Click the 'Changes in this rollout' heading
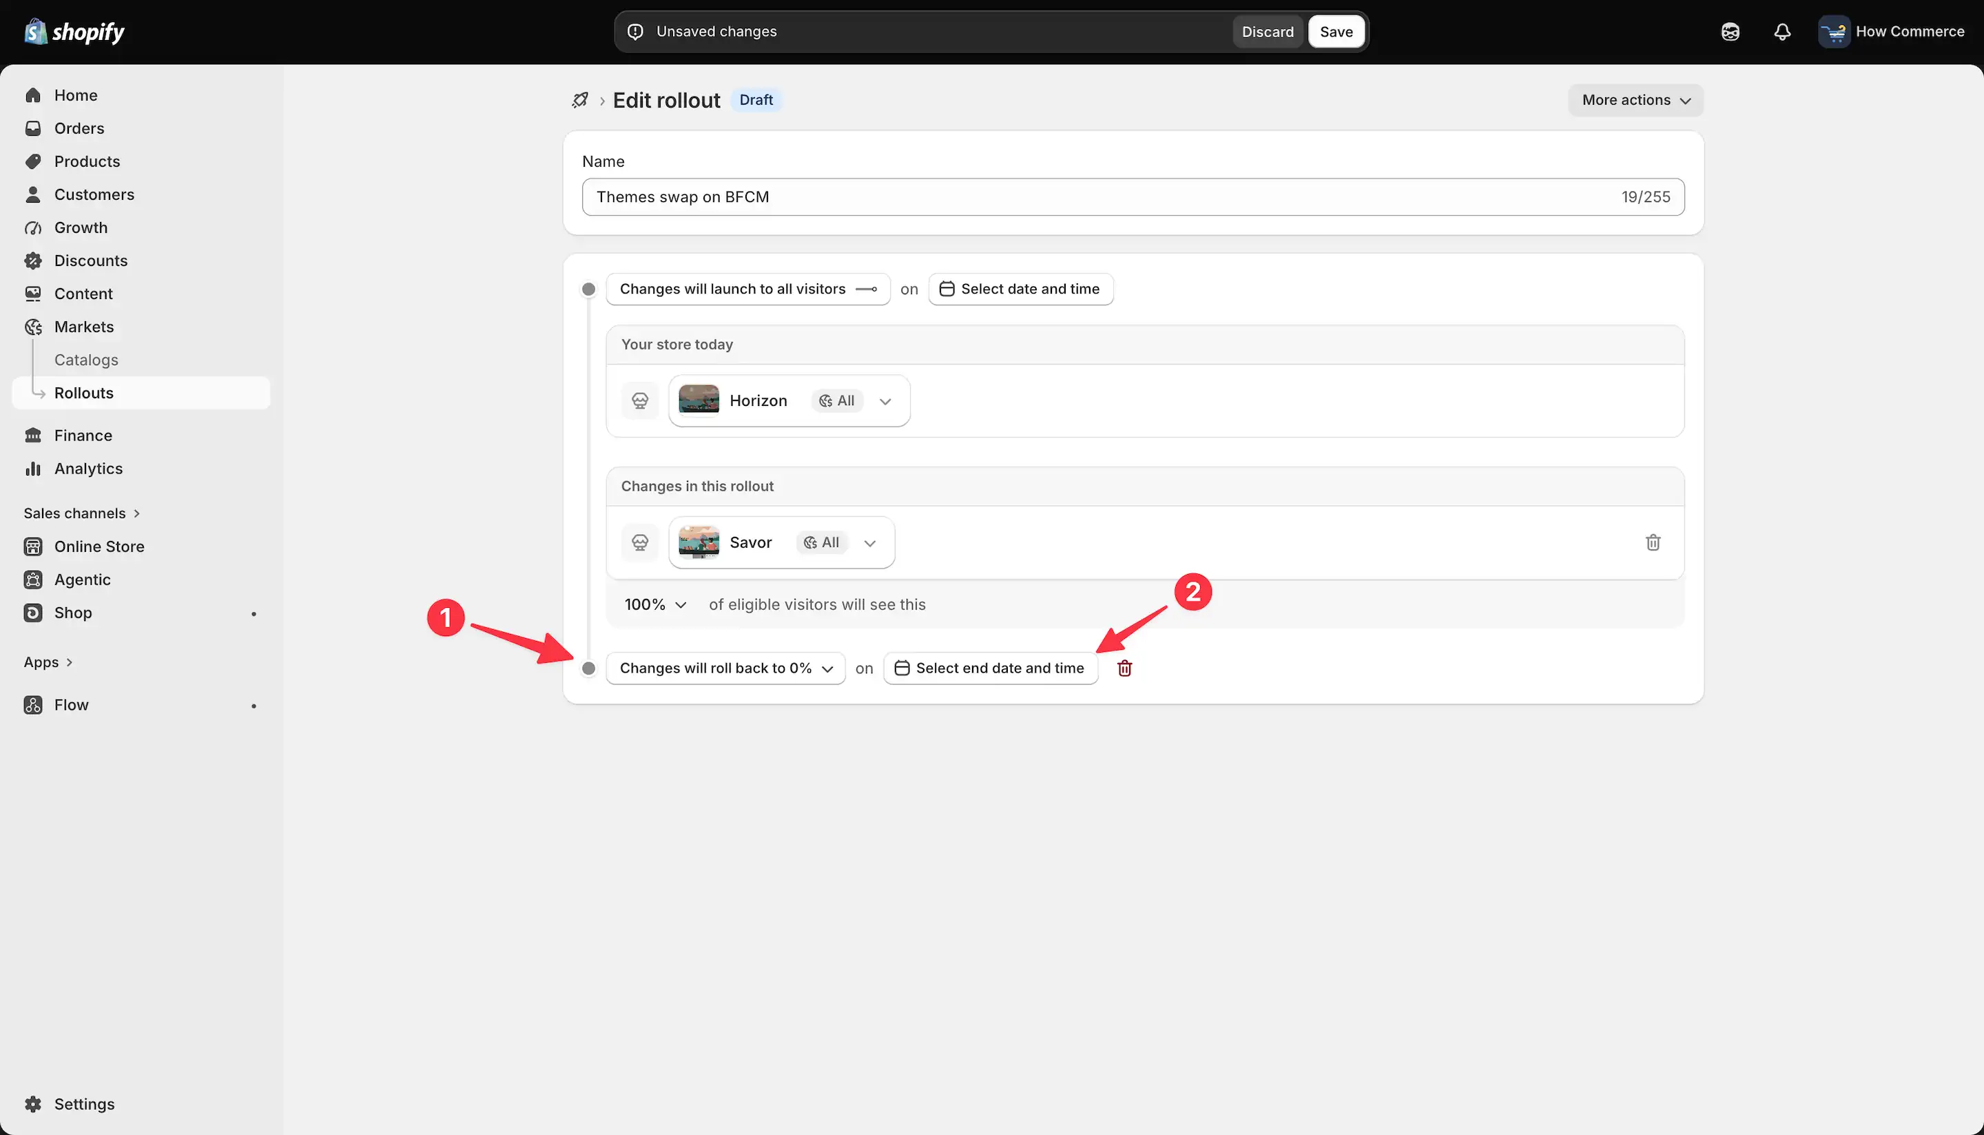The height and width of the screenshot is (1135, 1984). coord(697,487)
